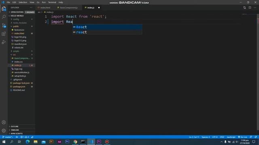Open Premiere Pro from the taskbar
259x145 pixels.
pyautogui.click(x=99, y=142)
